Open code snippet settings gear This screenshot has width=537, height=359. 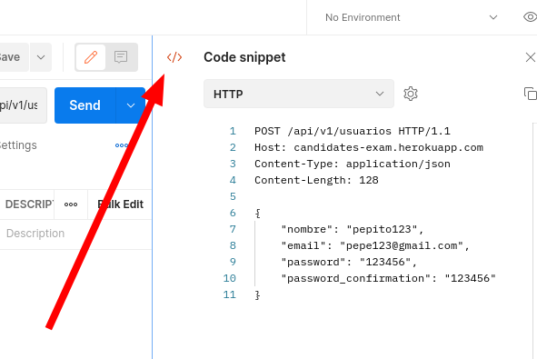click(x=411, y=94)
